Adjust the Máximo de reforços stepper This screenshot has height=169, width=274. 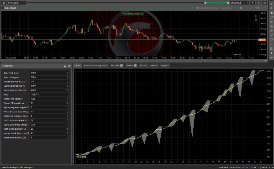tap(67, 116)
